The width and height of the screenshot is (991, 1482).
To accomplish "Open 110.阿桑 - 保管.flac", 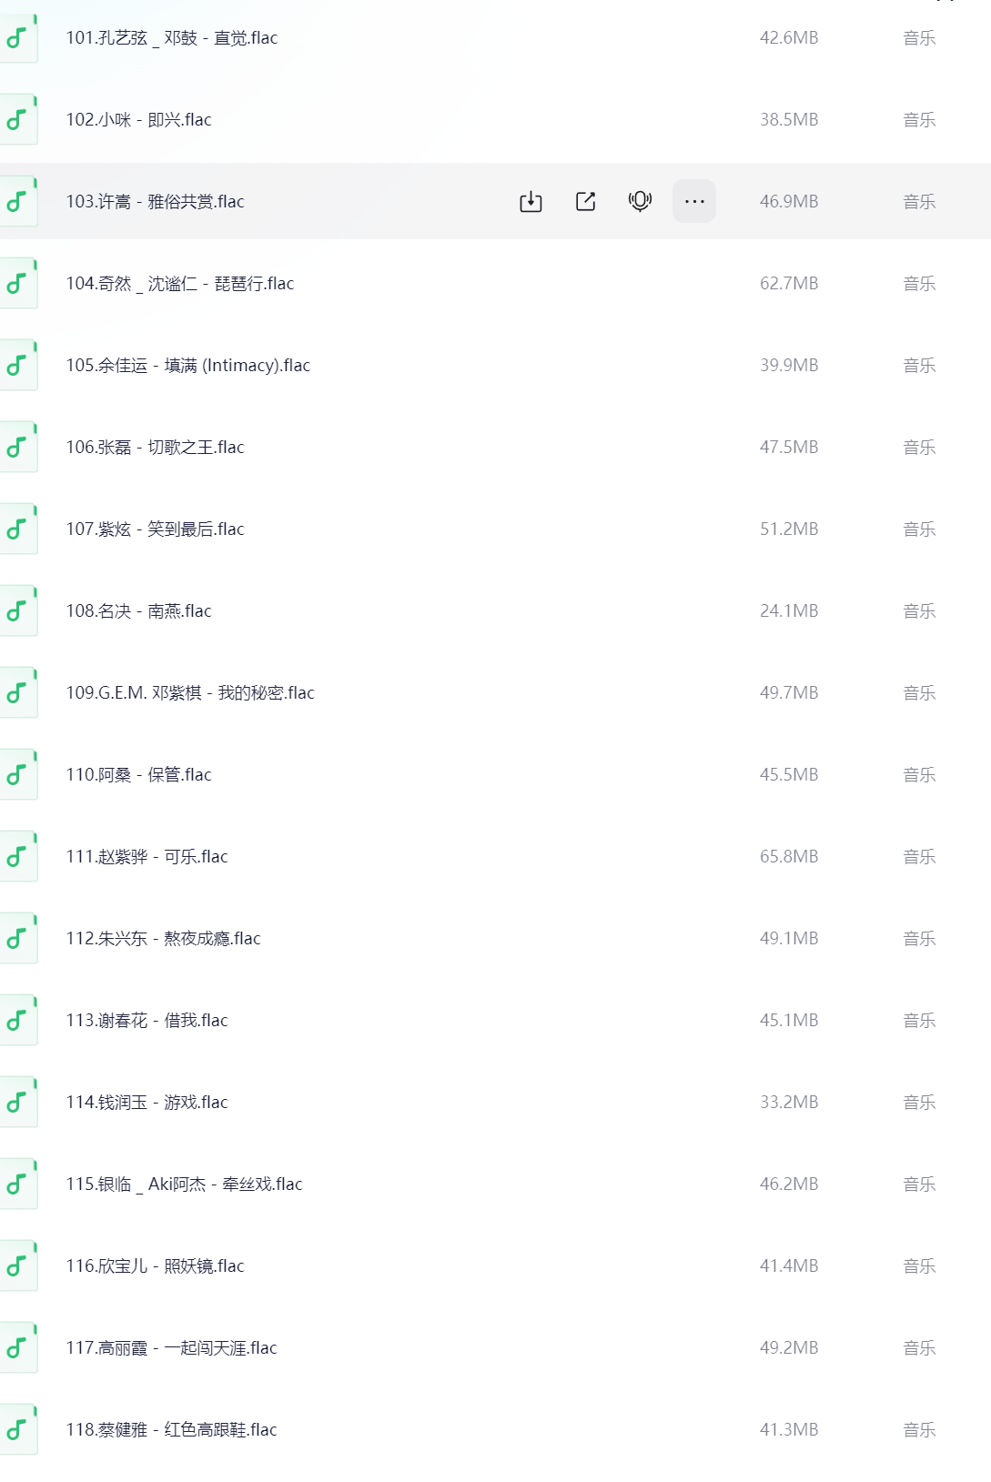I will (139, 775).
